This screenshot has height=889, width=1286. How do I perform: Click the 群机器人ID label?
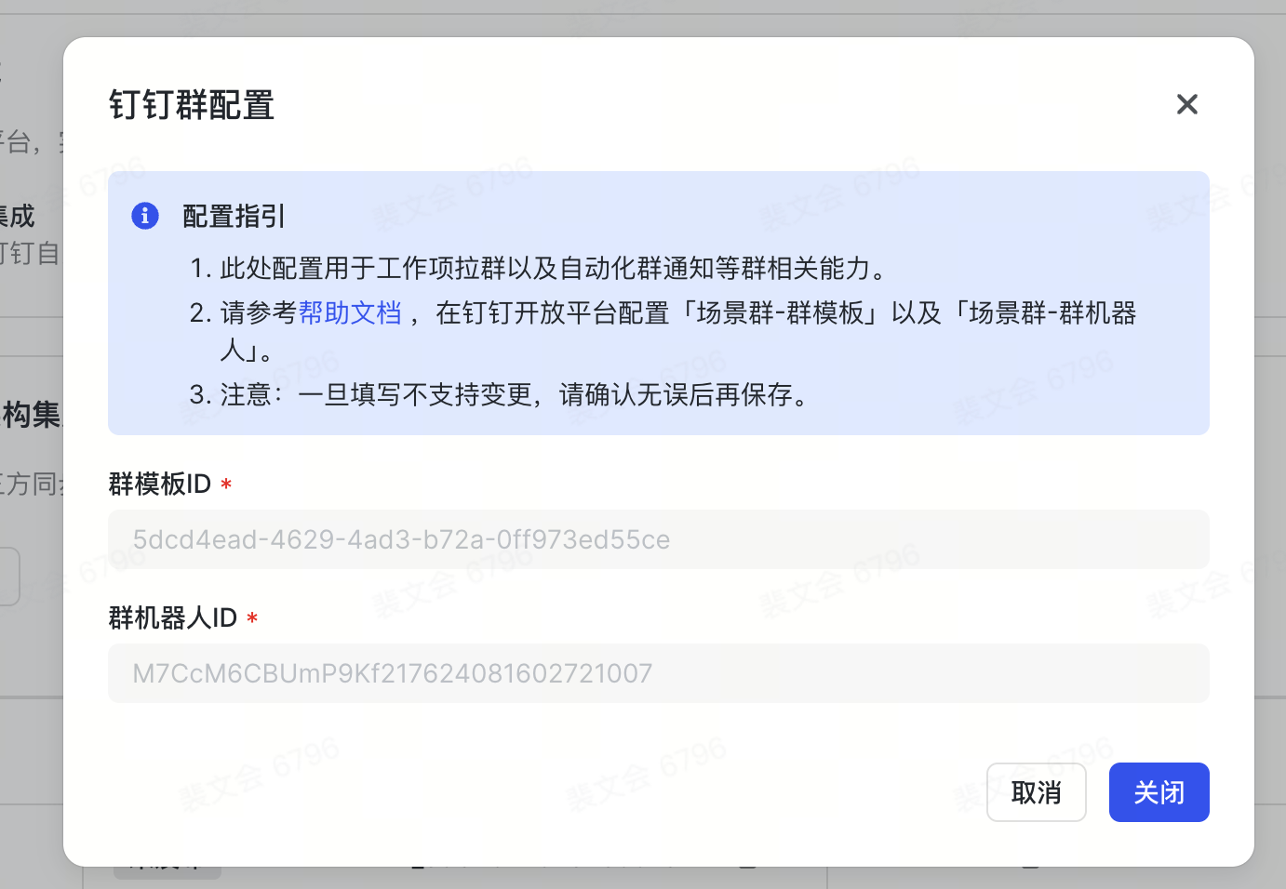[x=173, y=617]
